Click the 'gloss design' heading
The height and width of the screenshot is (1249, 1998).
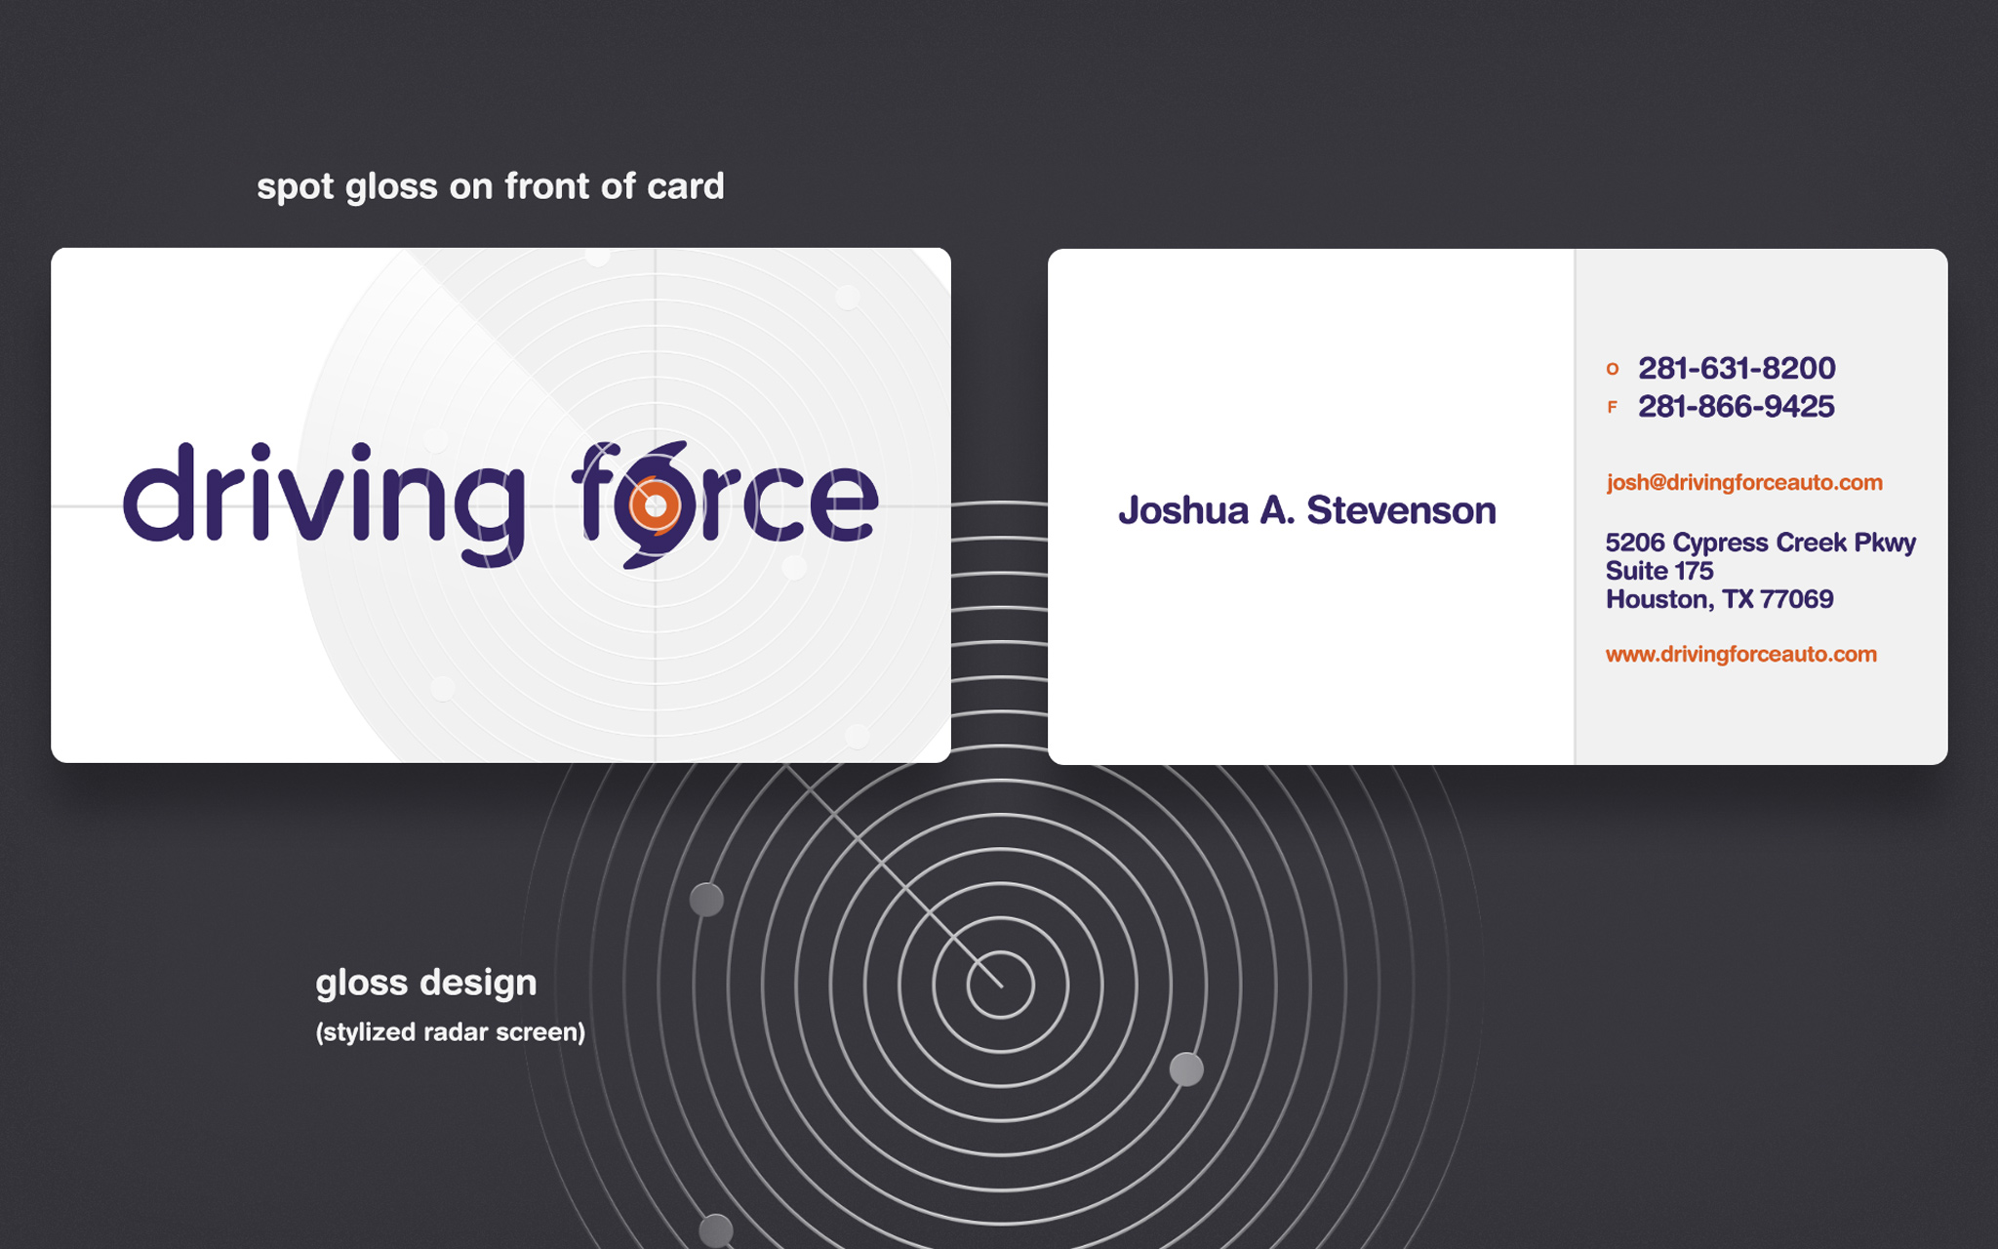[426, 983]
